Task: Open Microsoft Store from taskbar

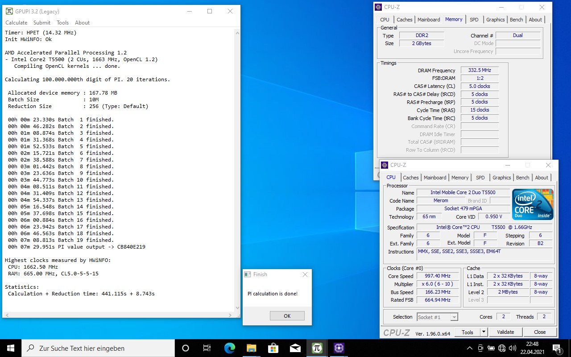Action: tap(273, 348)
